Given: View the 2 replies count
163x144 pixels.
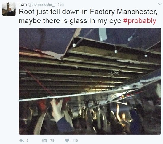Looking at the screenshot, I should point(28,140).
